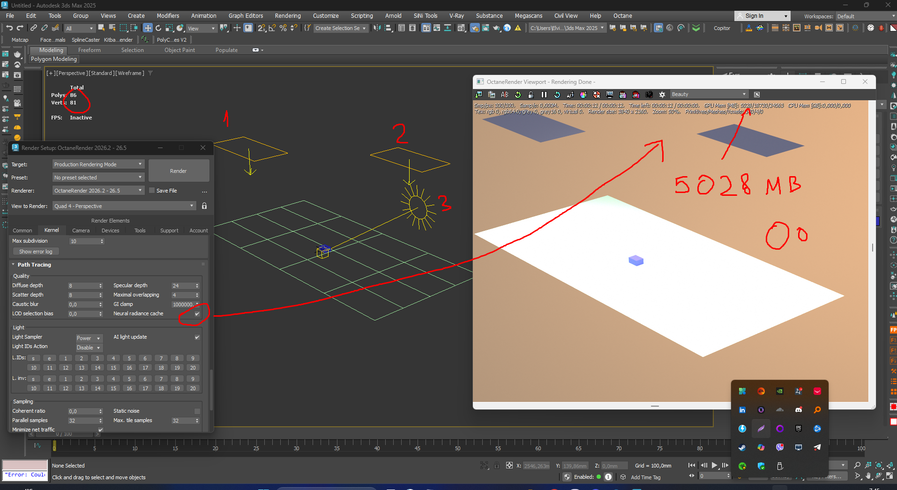The image size is (897, 490).
Task: Click the lock icon in OctaneRender Viewport toolbar
Action: pyautogui.click(x=531, y=95)
